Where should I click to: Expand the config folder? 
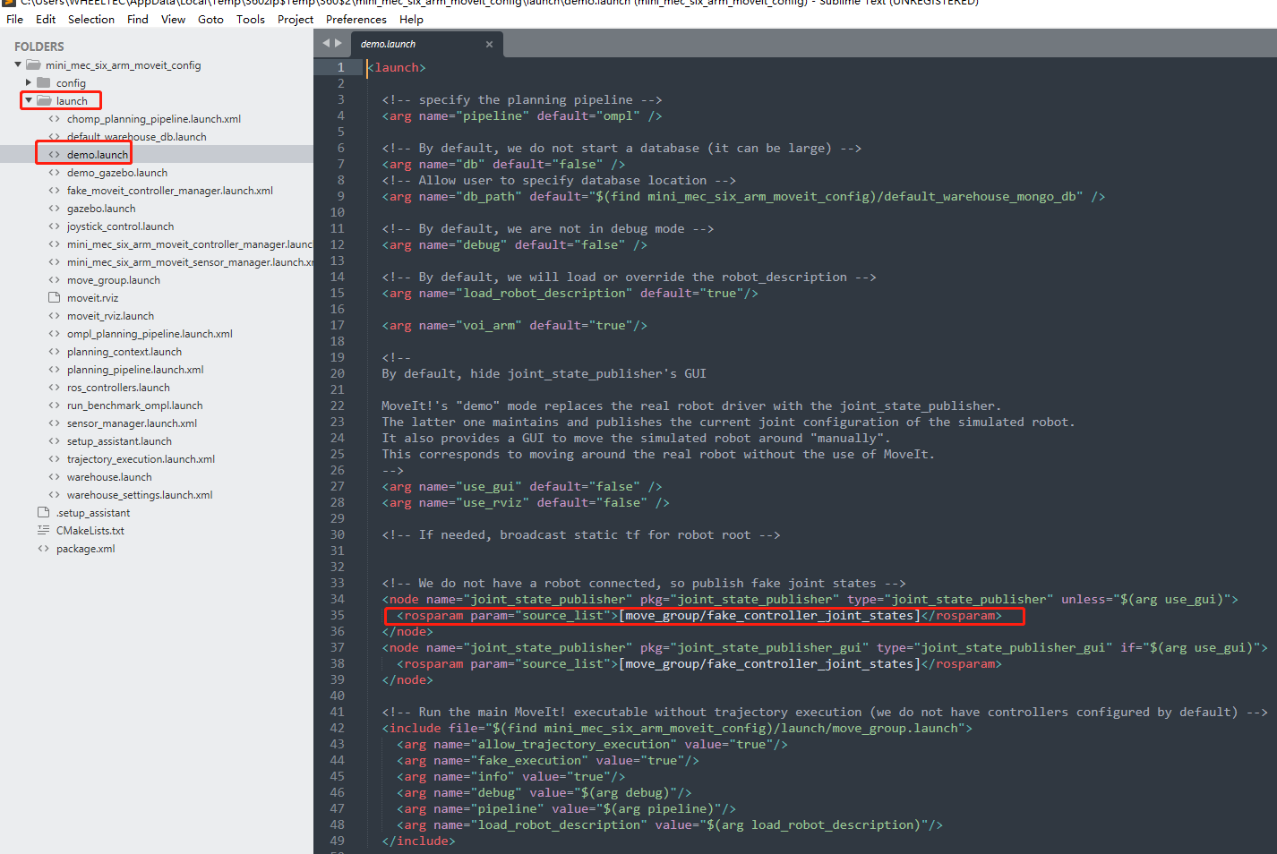[x=29, y=82]
